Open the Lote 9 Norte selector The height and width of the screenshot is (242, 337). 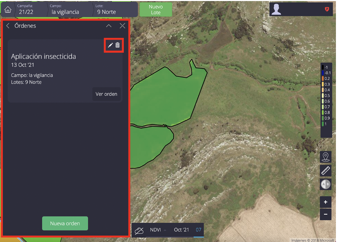click(x=115, y=10)
